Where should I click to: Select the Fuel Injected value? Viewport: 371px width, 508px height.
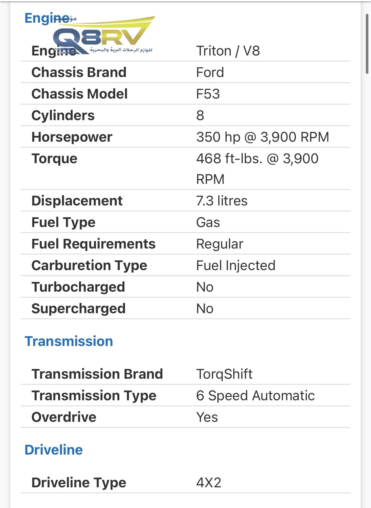pos(236,265)
